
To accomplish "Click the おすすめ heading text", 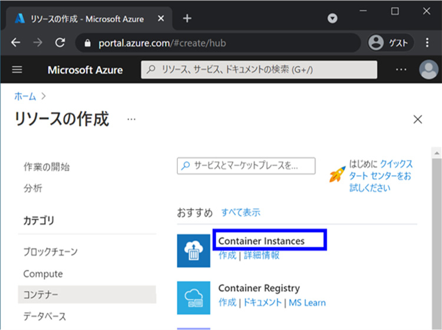I will pos(195,213).
